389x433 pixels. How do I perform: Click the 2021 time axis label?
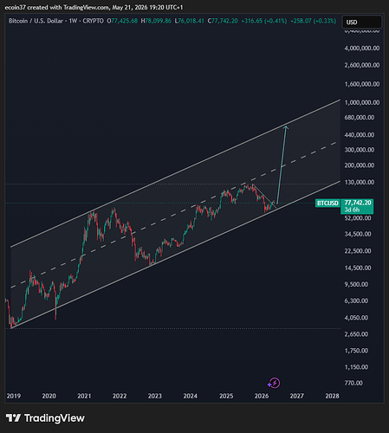click(x=84, y=396)
